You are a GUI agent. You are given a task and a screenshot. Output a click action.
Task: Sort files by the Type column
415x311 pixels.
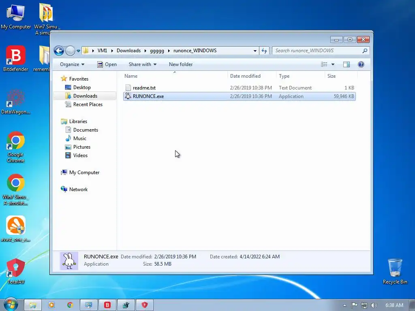[300, 76]
